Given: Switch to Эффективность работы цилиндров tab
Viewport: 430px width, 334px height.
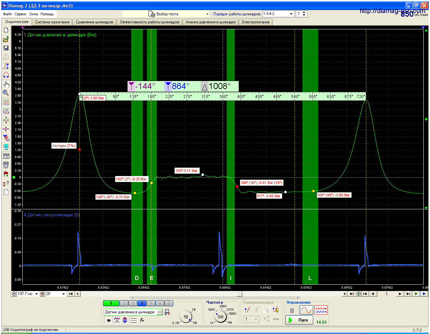Looking at the screenshot, I should pyautogui.click(x=150, y=22).
